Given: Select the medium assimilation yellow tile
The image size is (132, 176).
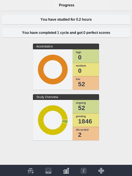Looking at the screenshot, I should pos(86,70).
